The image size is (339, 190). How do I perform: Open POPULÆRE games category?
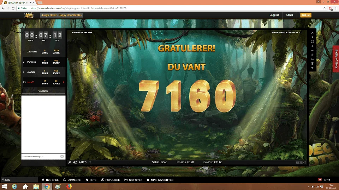click(x=110, y=180)
